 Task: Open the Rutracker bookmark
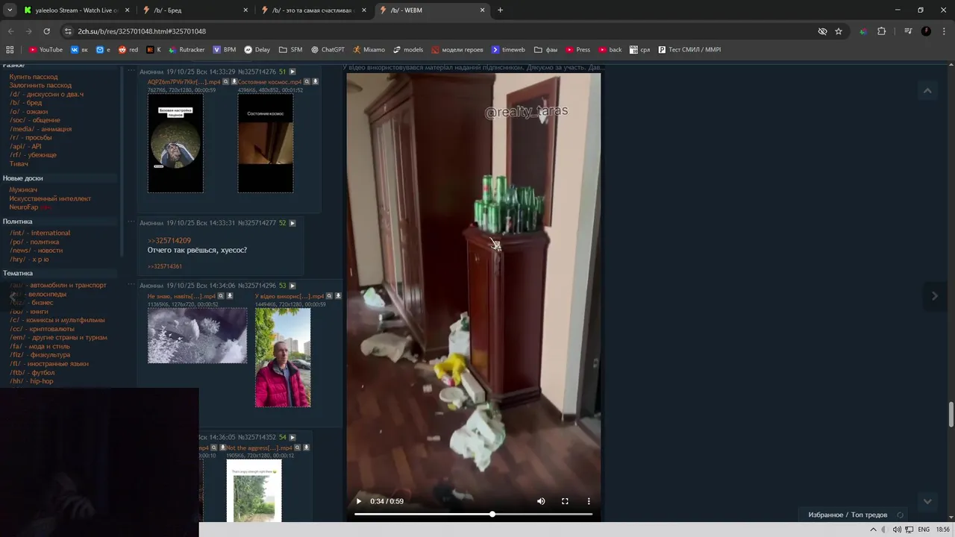click(x=187, y=50)
